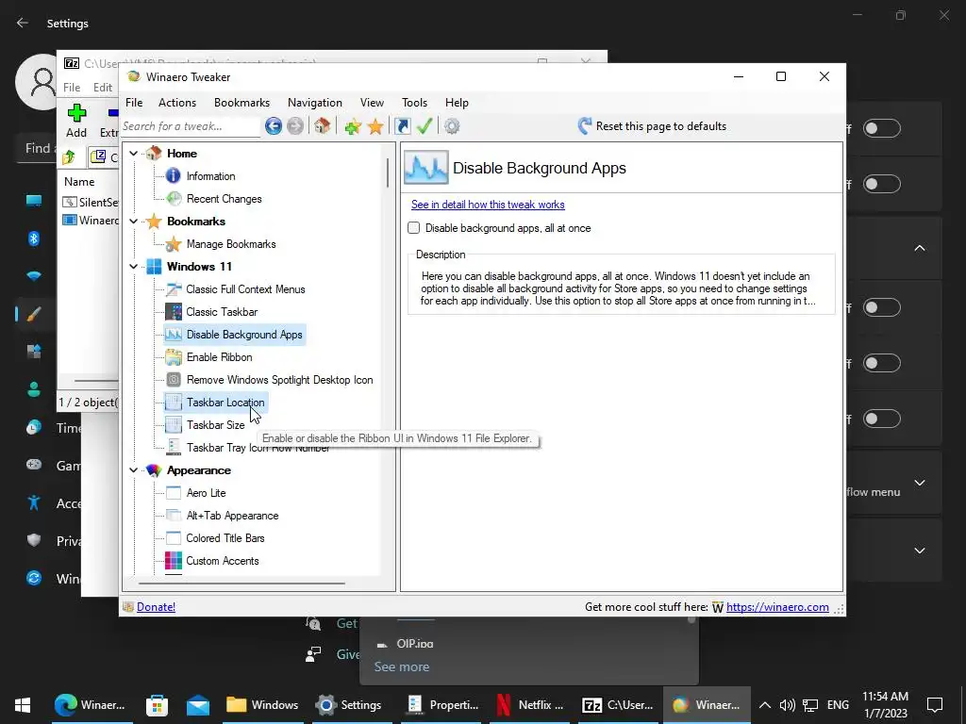The width and height of the screenshot is (966, 724).
Task: Add bookmark using green-plus star icon
Action: [353, 126]
